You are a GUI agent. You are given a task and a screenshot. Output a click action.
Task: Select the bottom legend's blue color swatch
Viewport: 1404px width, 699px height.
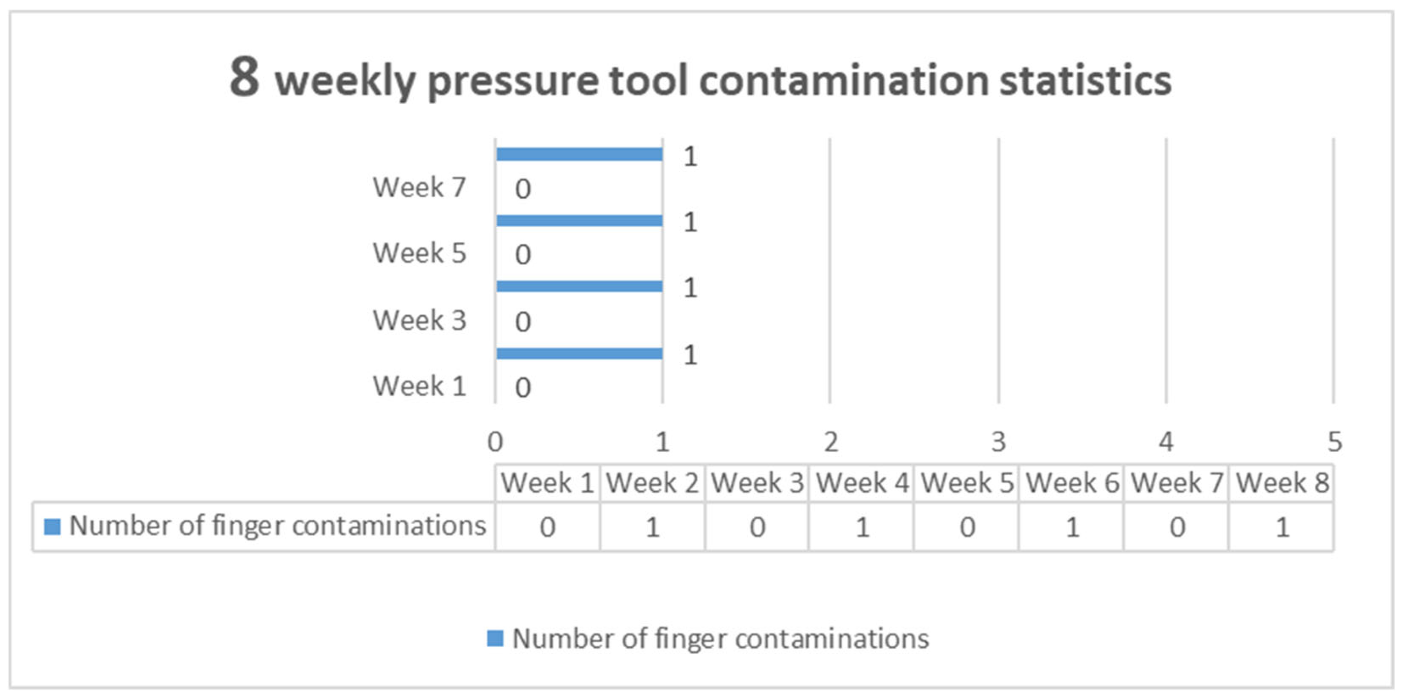494,638
